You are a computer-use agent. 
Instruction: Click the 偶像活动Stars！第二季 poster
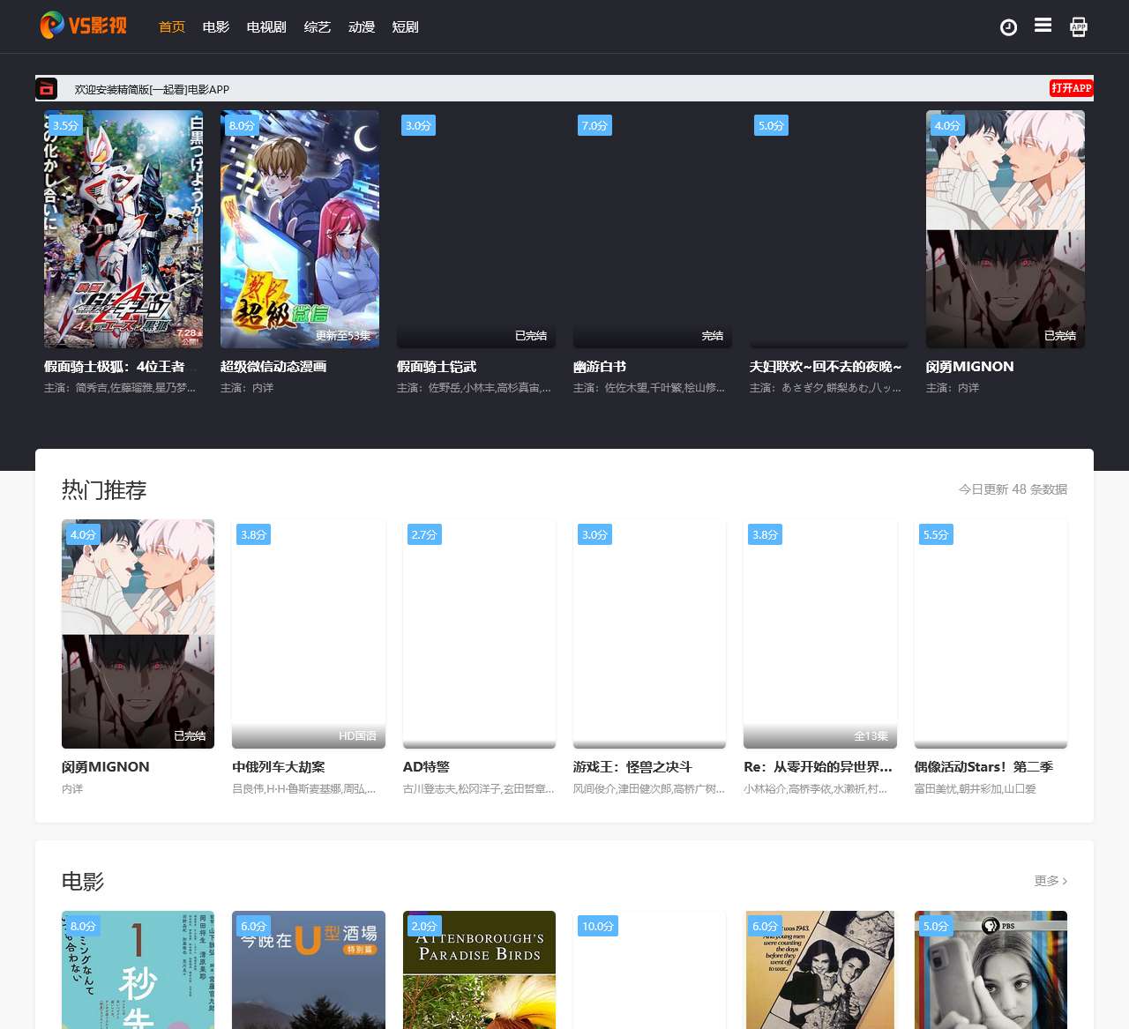click(x=990, y=633)
